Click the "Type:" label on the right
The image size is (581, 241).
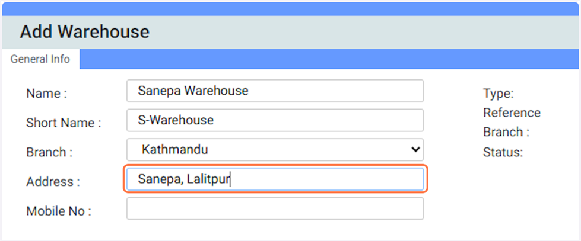[x=498, y=94]
